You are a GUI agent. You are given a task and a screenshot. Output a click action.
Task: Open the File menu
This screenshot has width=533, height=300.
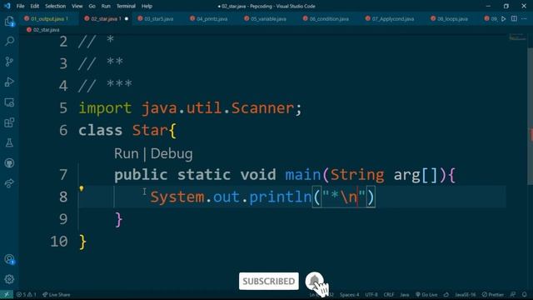click(x=20, y=6)
